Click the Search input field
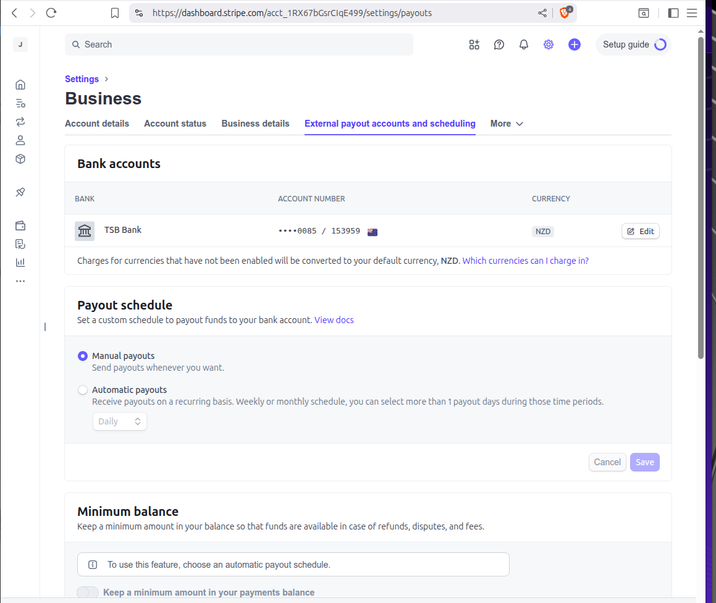 tap(238, 44)
